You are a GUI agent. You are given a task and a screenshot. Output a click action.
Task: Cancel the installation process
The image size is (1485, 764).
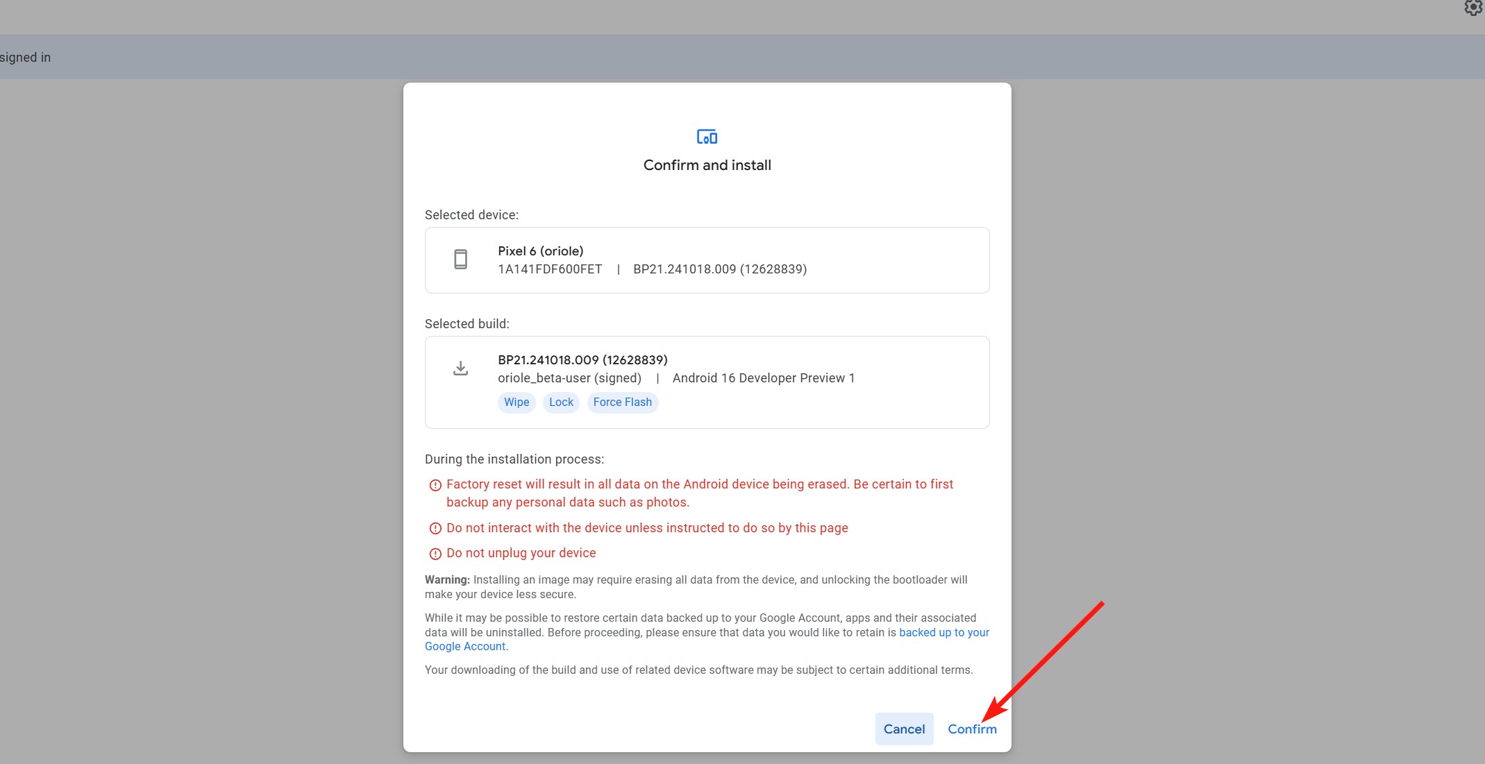coord(904,729)
